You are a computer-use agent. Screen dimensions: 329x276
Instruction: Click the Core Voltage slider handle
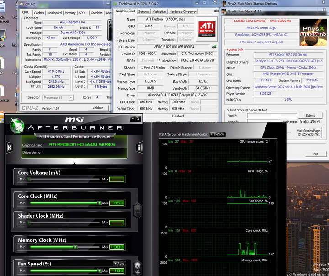tap(29, 179)
